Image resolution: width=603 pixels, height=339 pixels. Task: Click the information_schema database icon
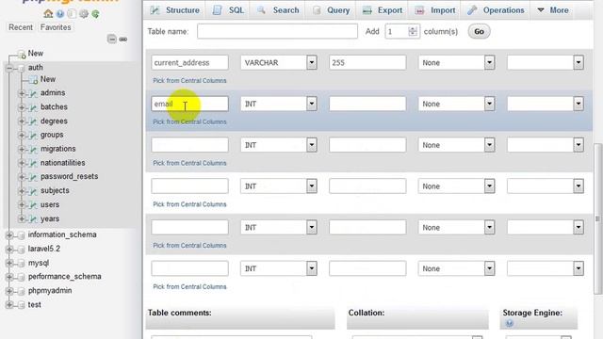(x=22, y=234)
